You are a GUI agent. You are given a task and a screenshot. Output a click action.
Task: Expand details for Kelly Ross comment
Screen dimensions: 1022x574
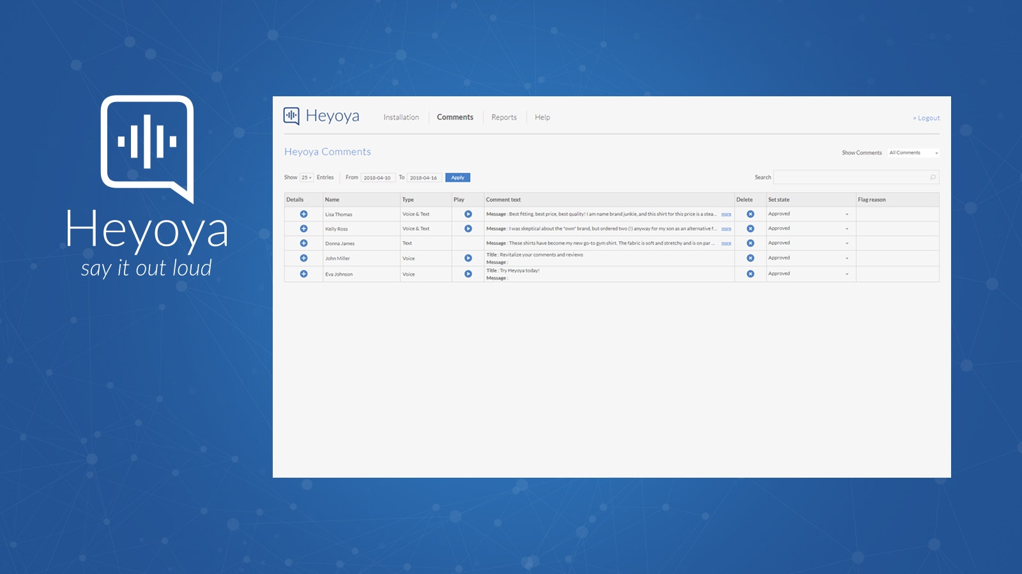[304, 228]
